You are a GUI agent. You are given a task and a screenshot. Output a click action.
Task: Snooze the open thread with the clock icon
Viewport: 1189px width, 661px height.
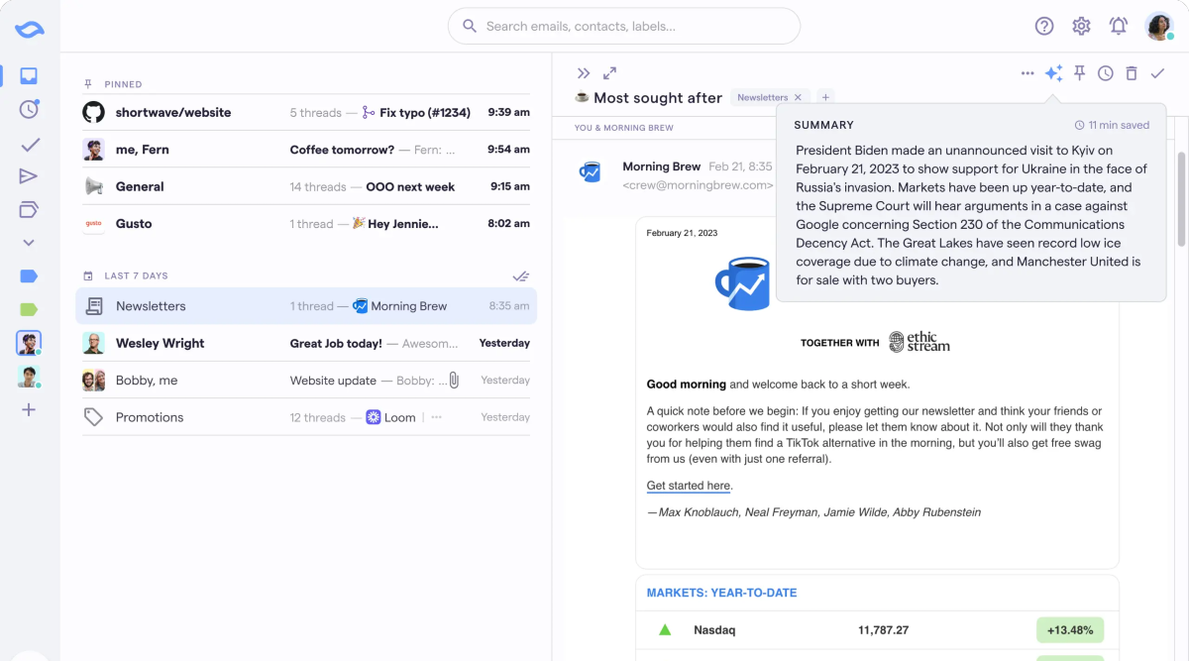point(1105,72)
